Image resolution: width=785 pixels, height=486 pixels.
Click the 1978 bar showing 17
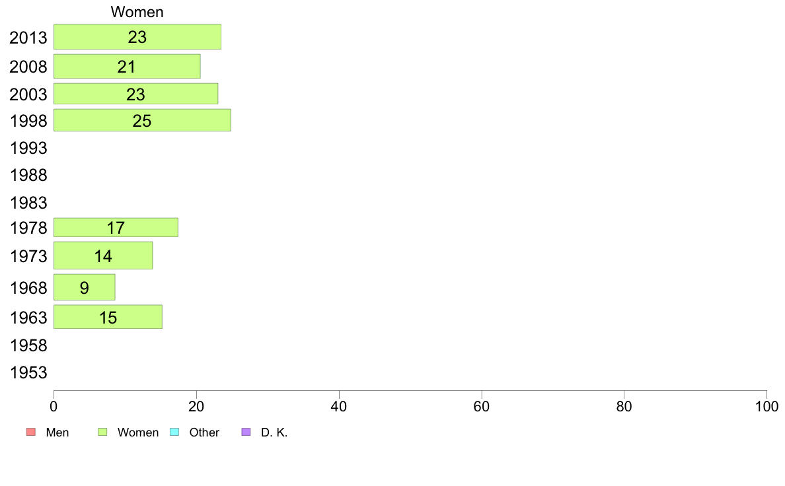(x=116, y=228)
